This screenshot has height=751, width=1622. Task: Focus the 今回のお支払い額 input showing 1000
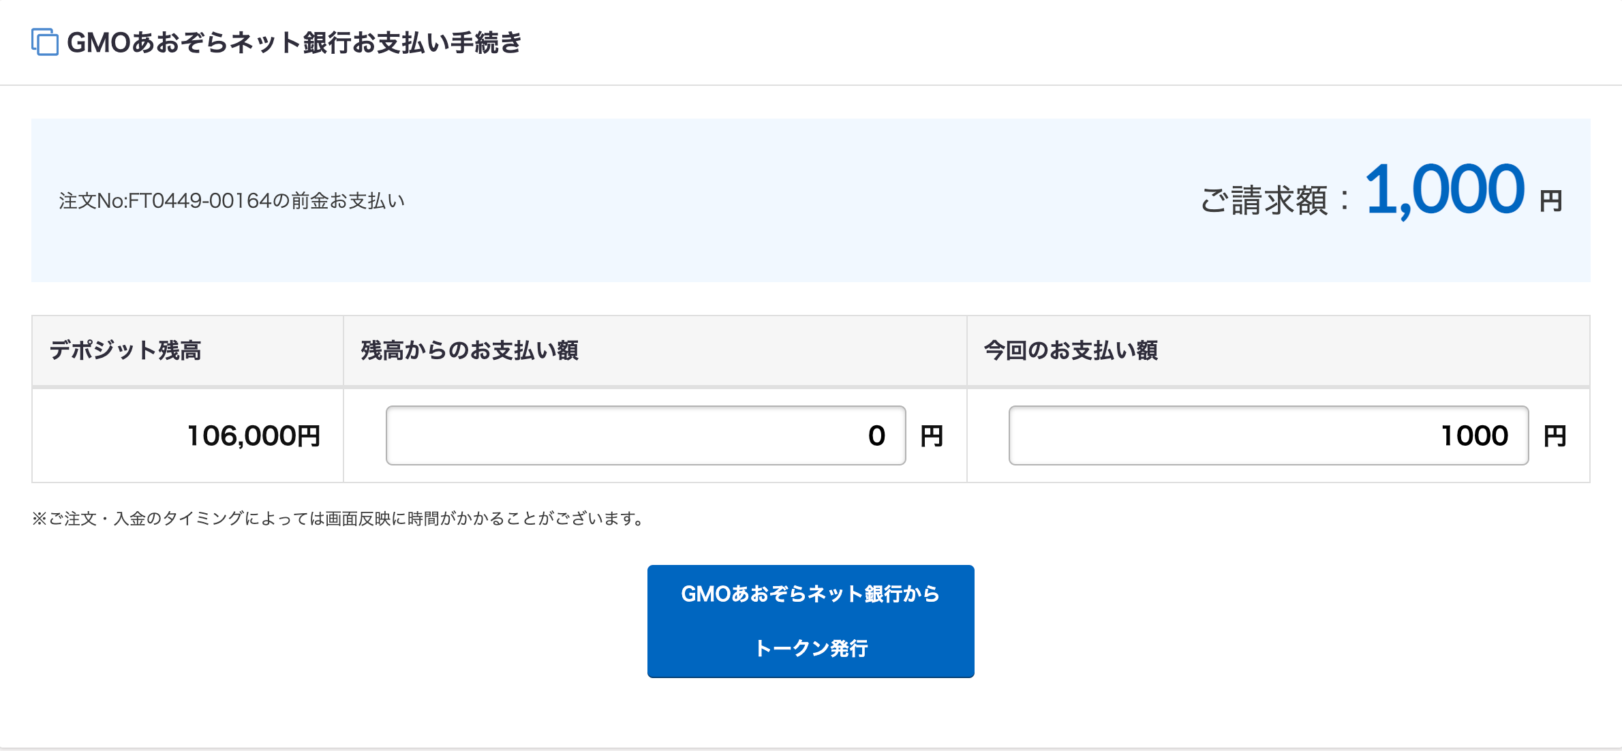[1268, 436]
